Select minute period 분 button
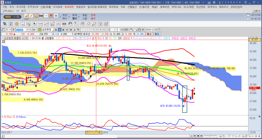Image resolution: width=262 pixels, height=139 pixels. coord(71,30)
